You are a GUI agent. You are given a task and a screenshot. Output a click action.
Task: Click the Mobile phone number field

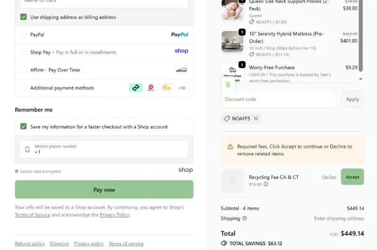[x=104, y=149]
